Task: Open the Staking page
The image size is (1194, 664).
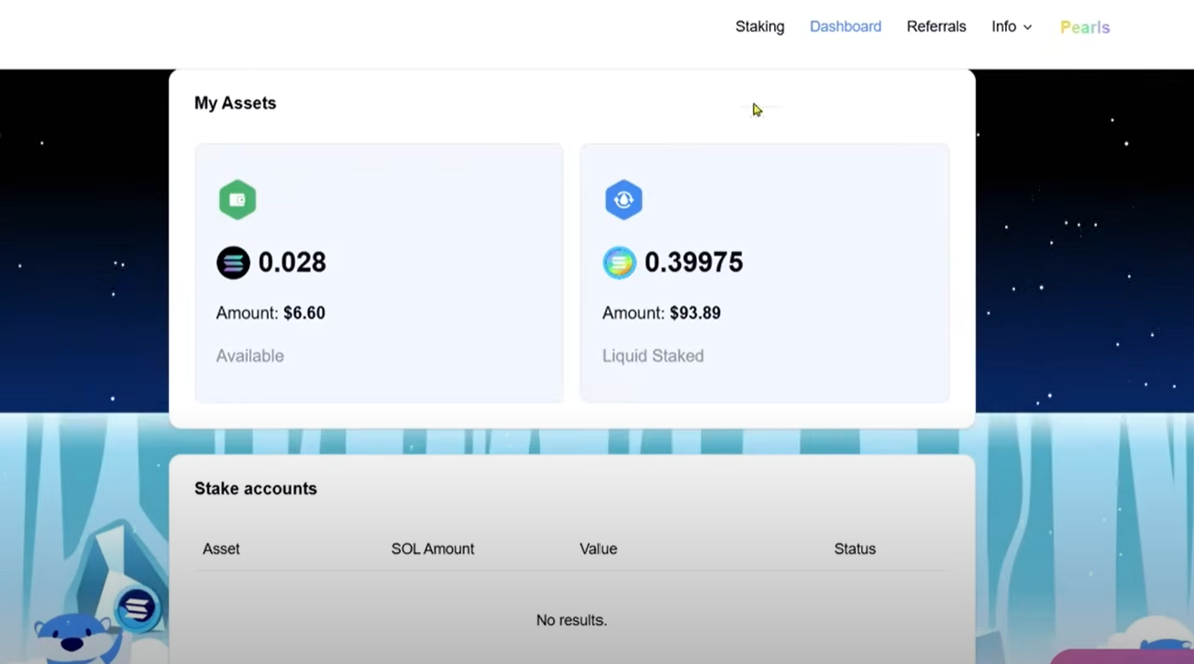Action: [x=759, y=27]
